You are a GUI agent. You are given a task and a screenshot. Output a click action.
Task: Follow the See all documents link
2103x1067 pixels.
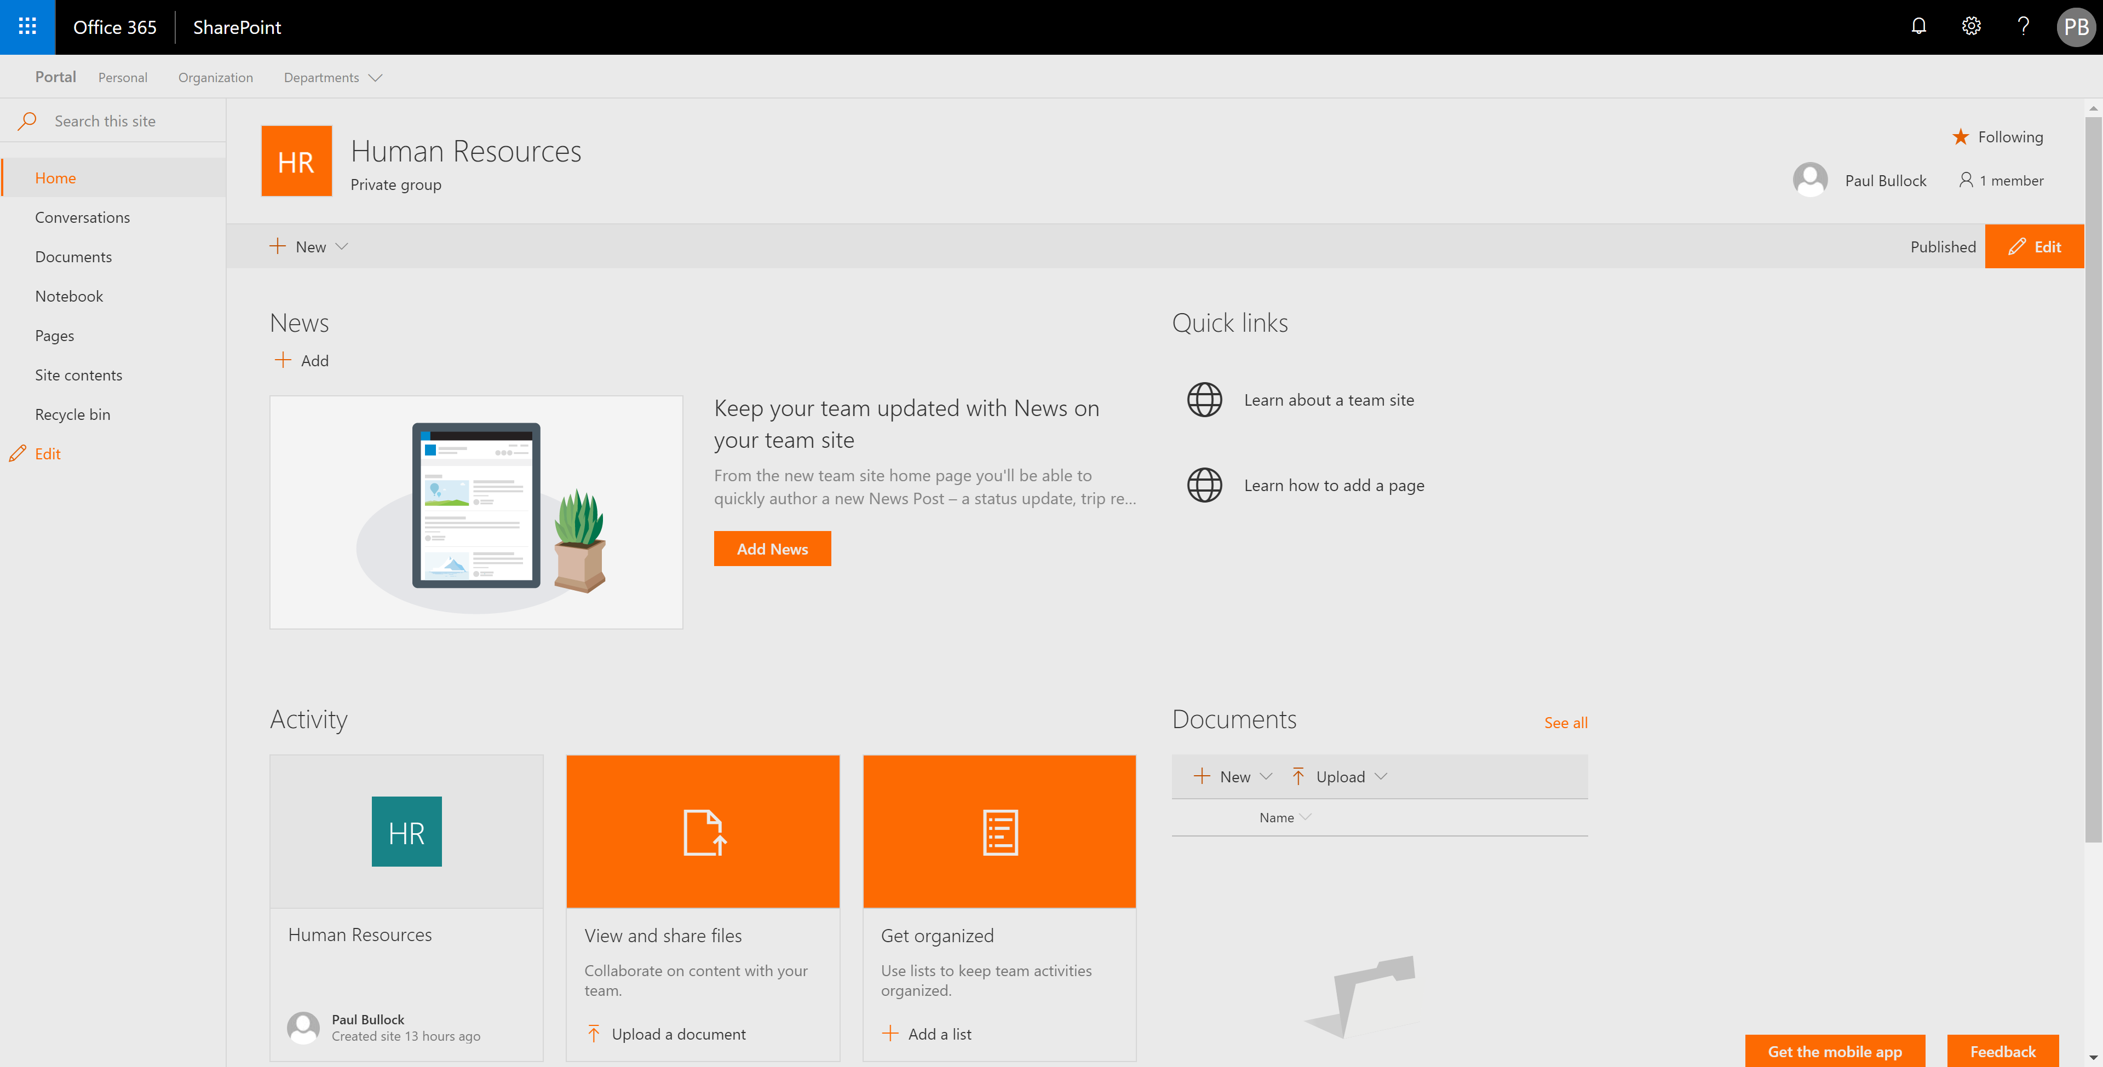[x=1565, y=723]
